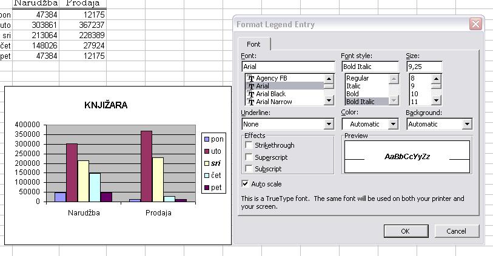The width and height of the screenshot is (493, 256).
Task: Click the pet legend color key
Action: tap(207, 188)
